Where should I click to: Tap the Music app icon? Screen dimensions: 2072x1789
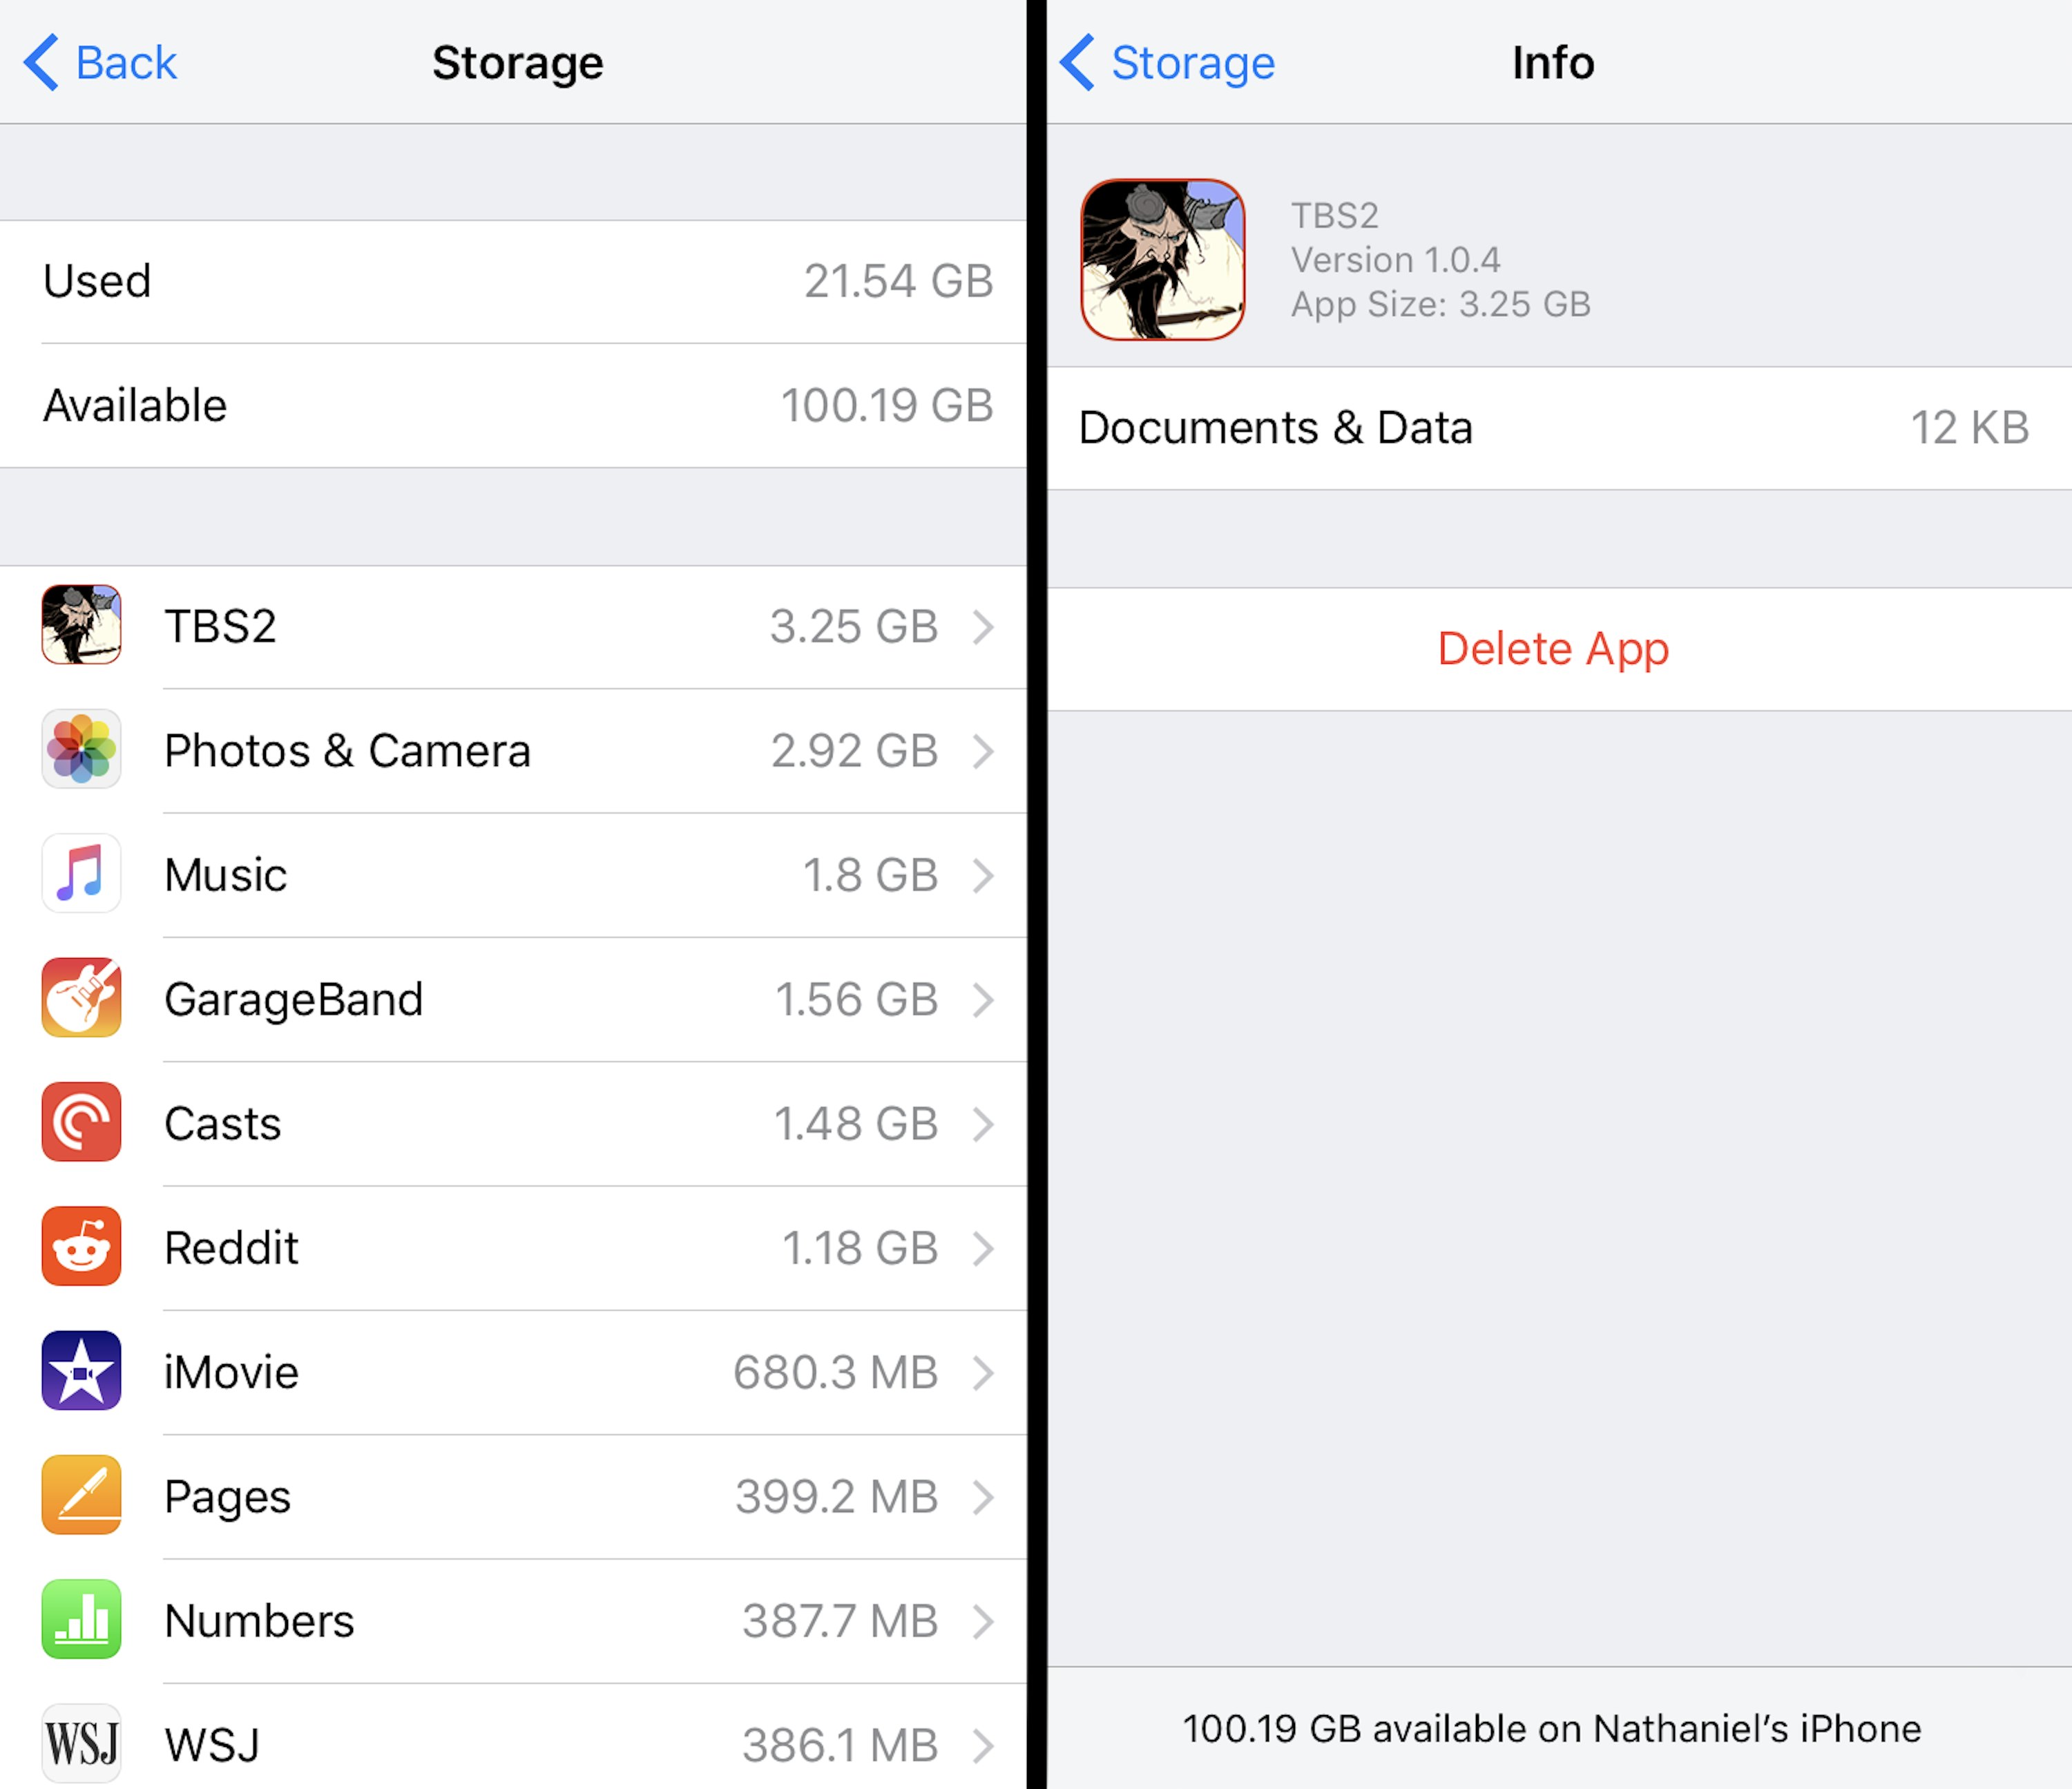click(x=81, y=874)
